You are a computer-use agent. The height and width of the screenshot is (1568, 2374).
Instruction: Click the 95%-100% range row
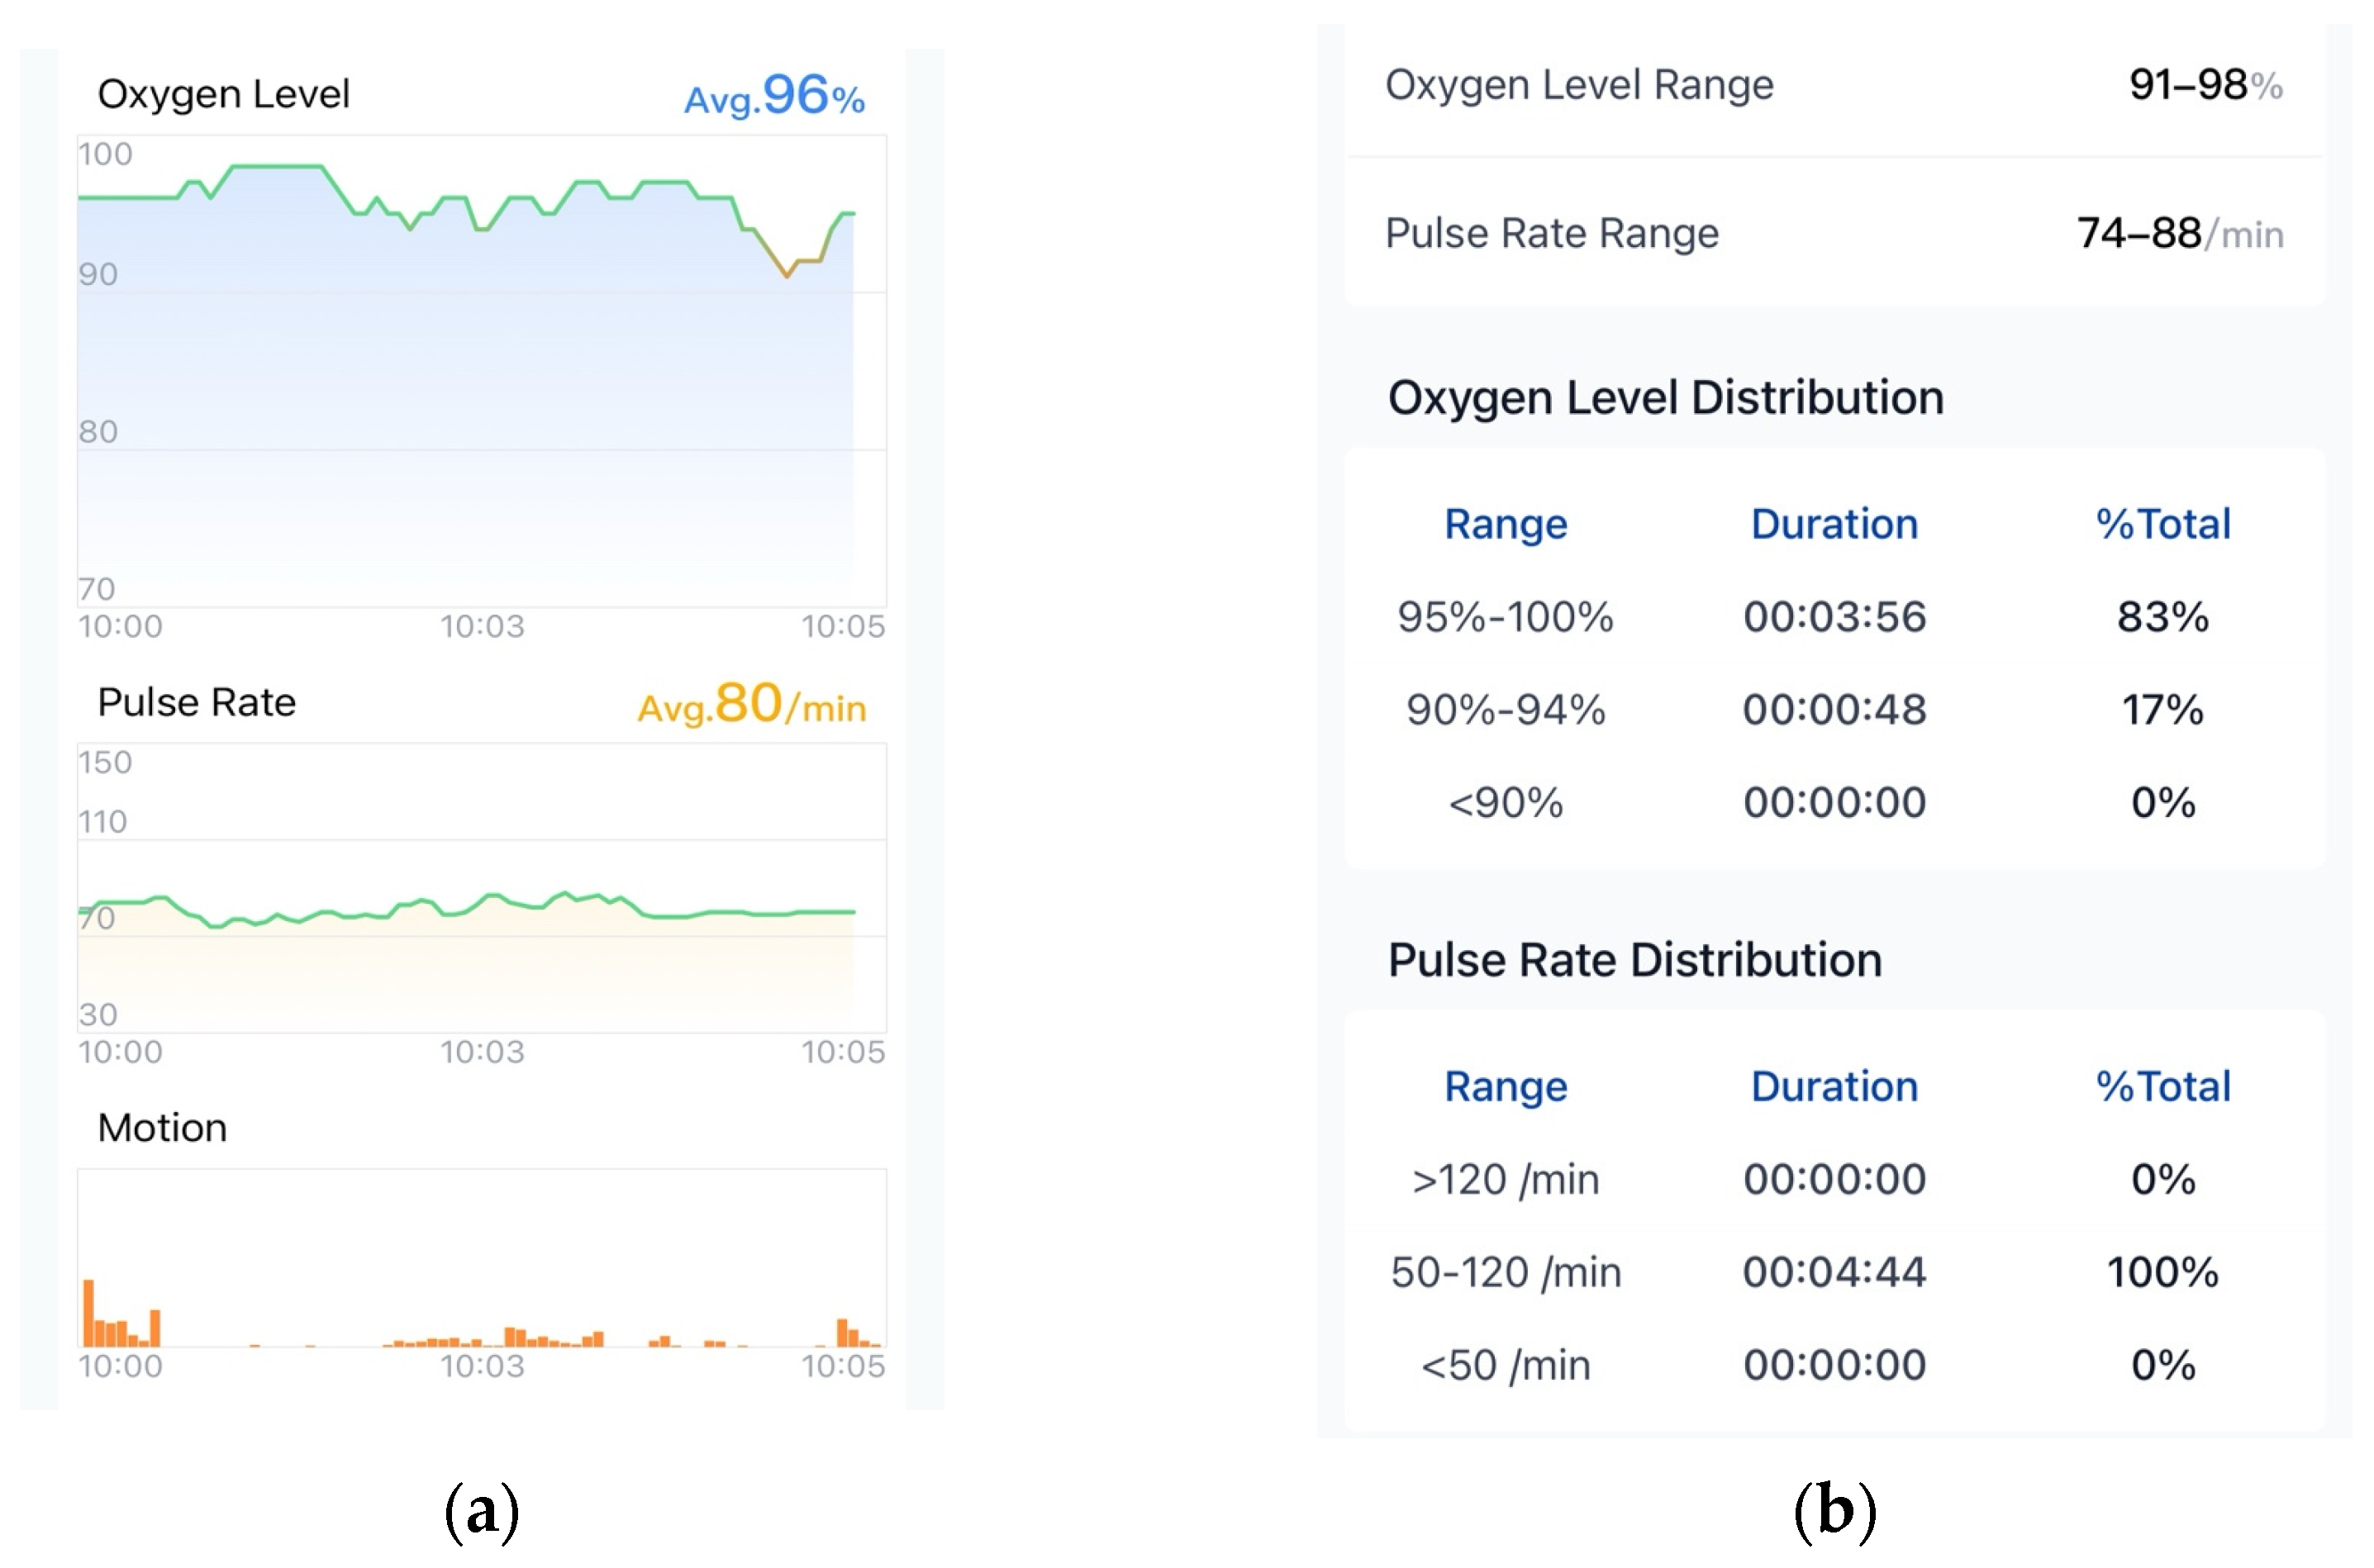pos(1834,616)
